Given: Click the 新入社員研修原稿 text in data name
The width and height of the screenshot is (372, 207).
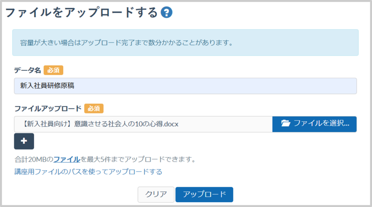Looking at the screenshot, I should pyautogui.click(x=47, y=86).
